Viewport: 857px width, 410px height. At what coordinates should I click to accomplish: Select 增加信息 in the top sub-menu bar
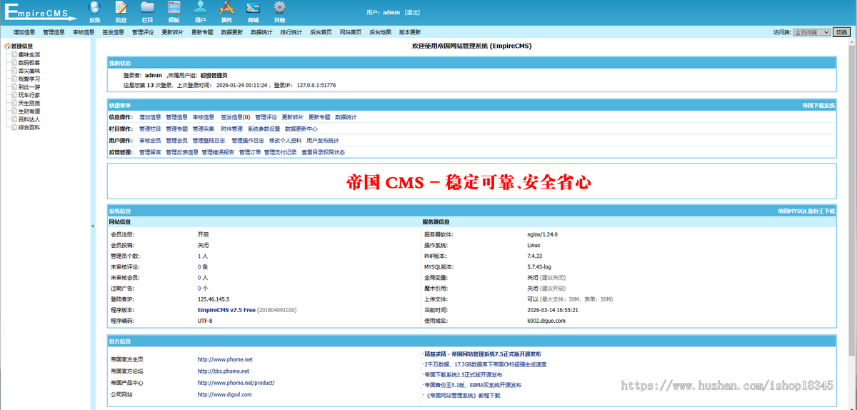[24, 32]
